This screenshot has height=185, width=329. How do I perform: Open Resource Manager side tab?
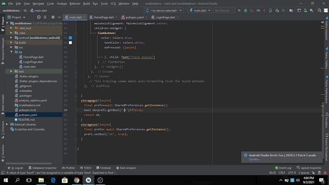tap(3, 51)
